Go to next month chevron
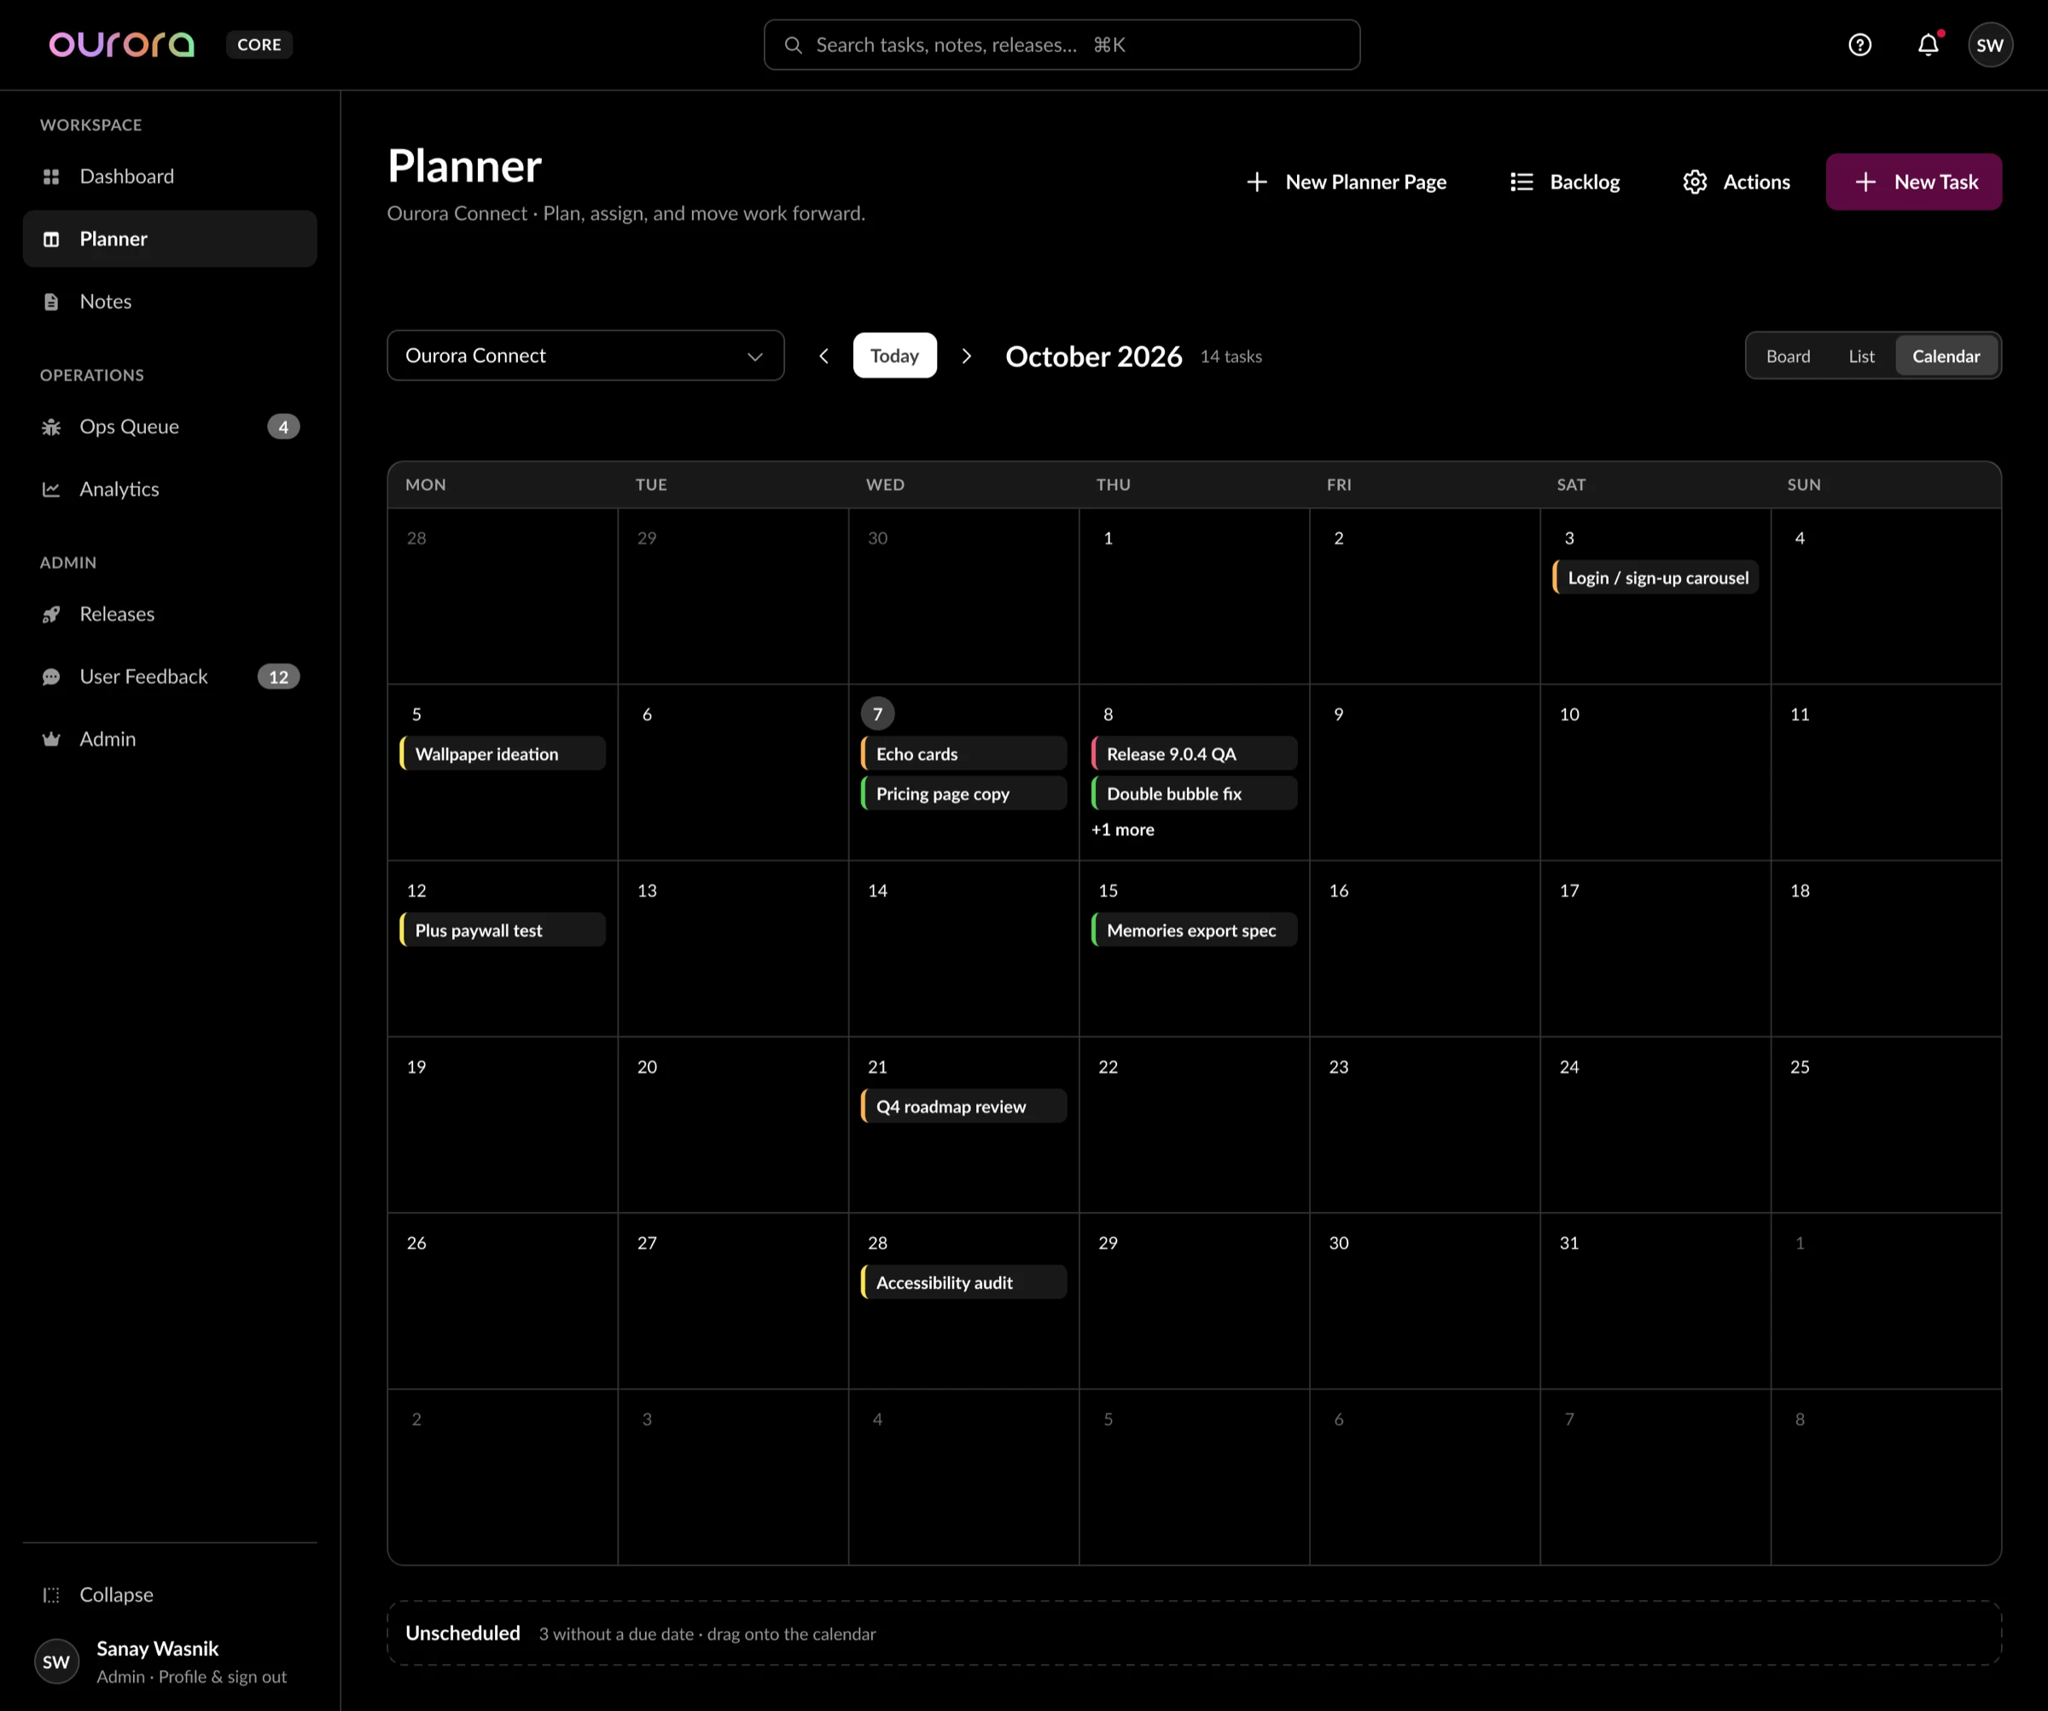The image size is (2048, 1711). 967,356
